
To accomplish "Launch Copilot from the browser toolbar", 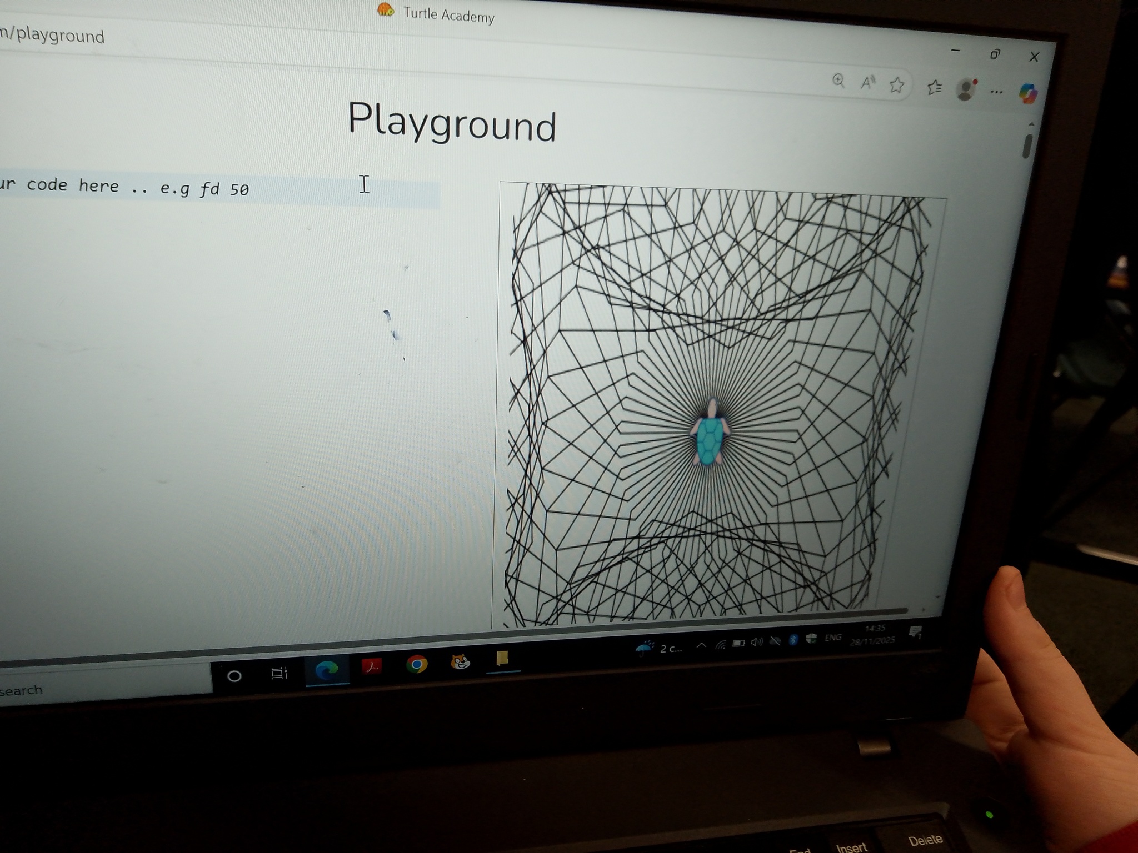I will tap(1027, 93).
